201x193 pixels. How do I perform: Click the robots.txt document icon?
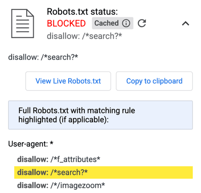[x=23, y=23]
